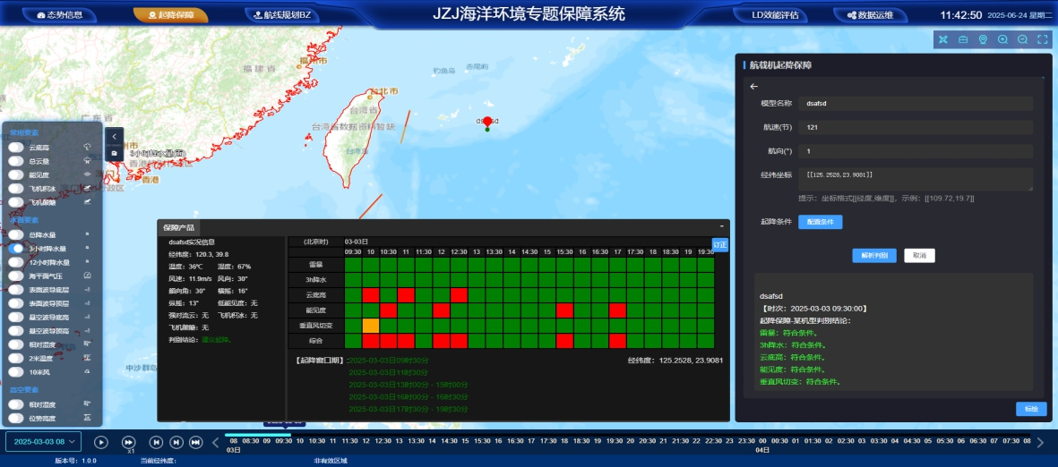Open the 数据运维 tab

[871, 15]
